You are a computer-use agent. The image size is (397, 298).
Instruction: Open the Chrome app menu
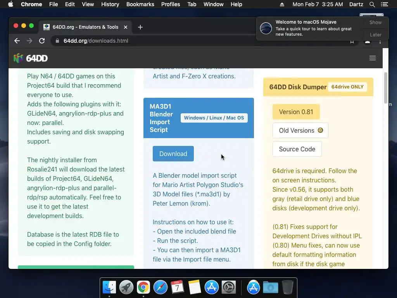tap(31, 4)
